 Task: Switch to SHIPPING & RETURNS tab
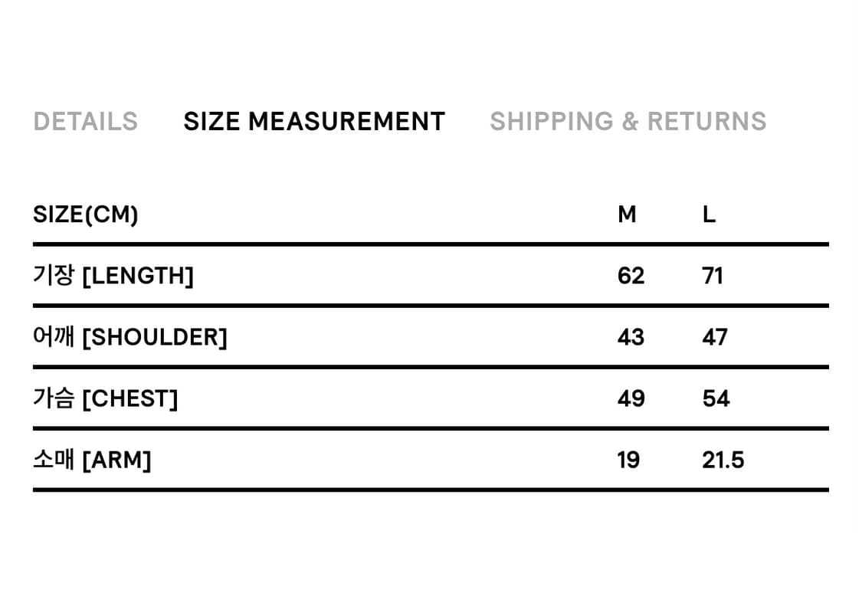628,122
